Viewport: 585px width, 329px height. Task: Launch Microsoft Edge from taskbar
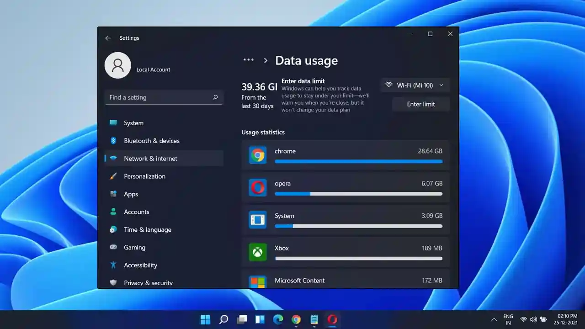(278, 319)
